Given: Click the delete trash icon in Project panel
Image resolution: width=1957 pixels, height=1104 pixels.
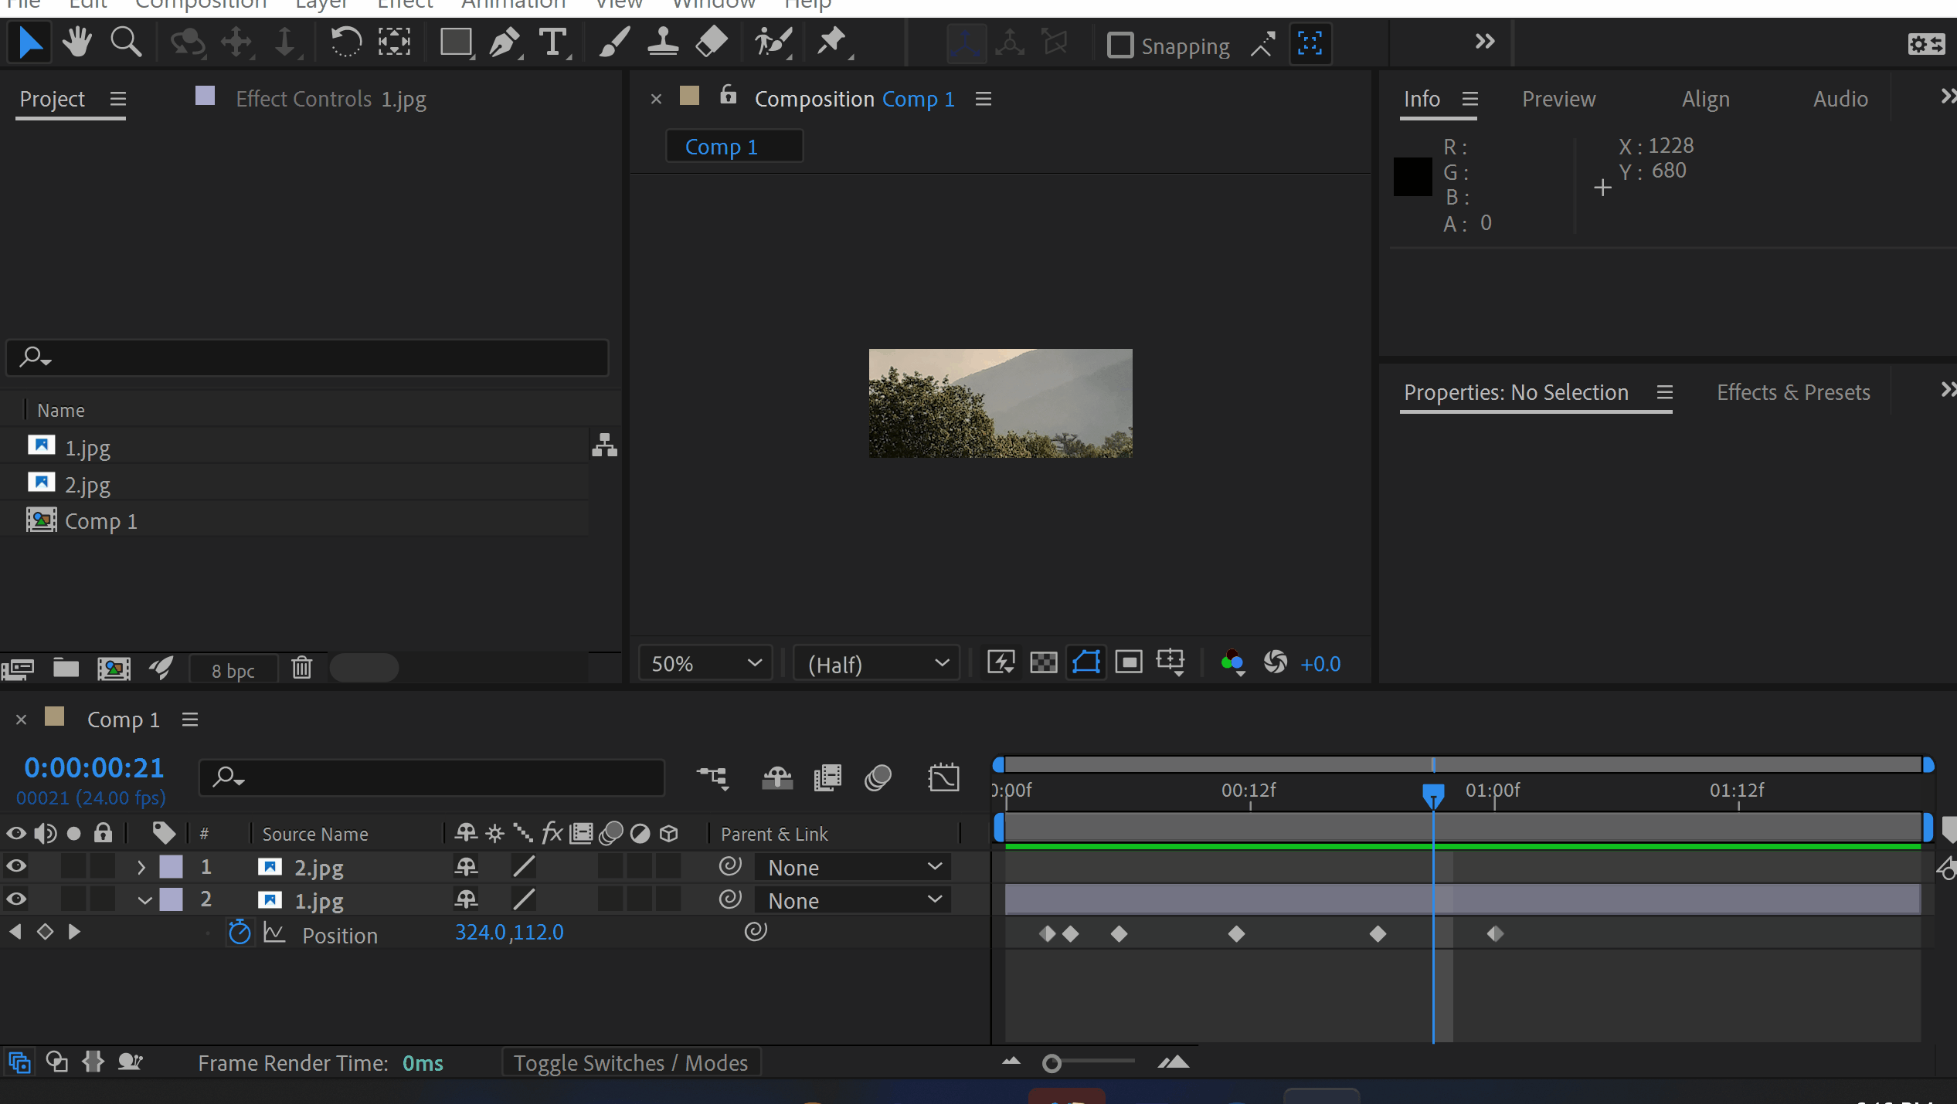Looking at the screenshot, I should click(301, 668).
